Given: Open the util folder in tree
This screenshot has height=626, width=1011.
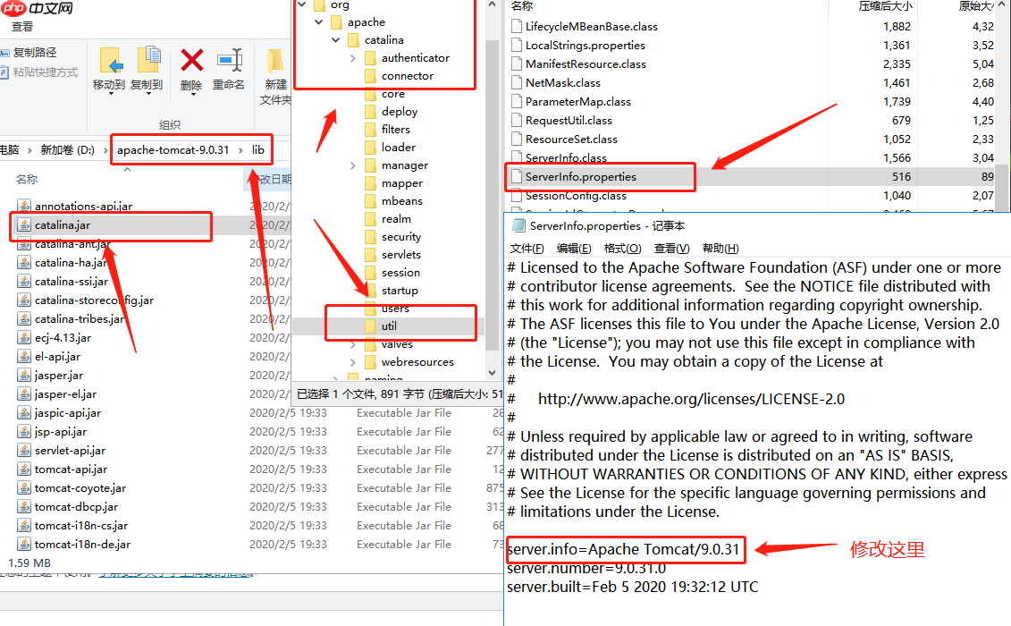Looking at the screenshot, I should [389, 326].
